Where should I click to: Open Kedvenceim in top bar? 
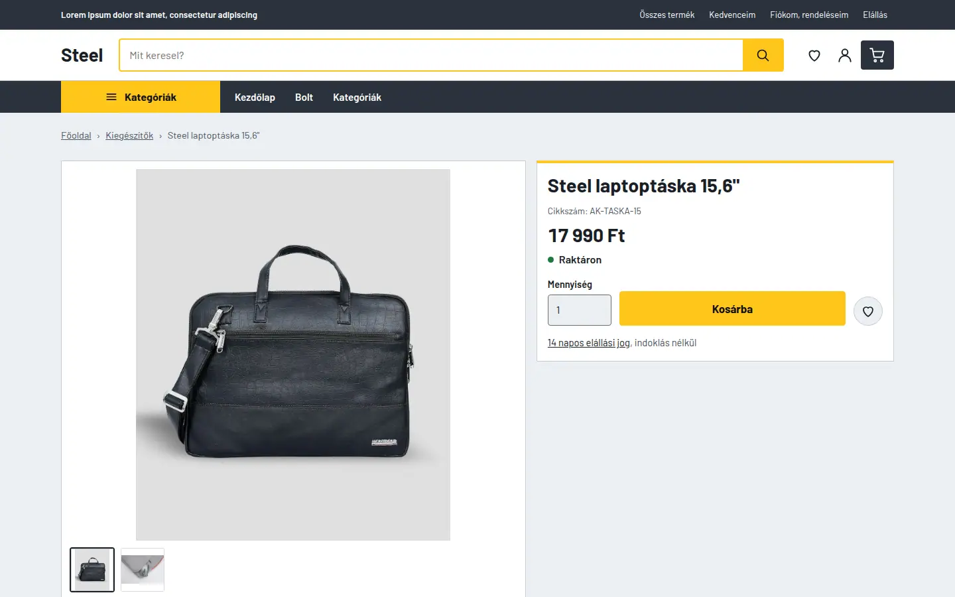(732, 15)
